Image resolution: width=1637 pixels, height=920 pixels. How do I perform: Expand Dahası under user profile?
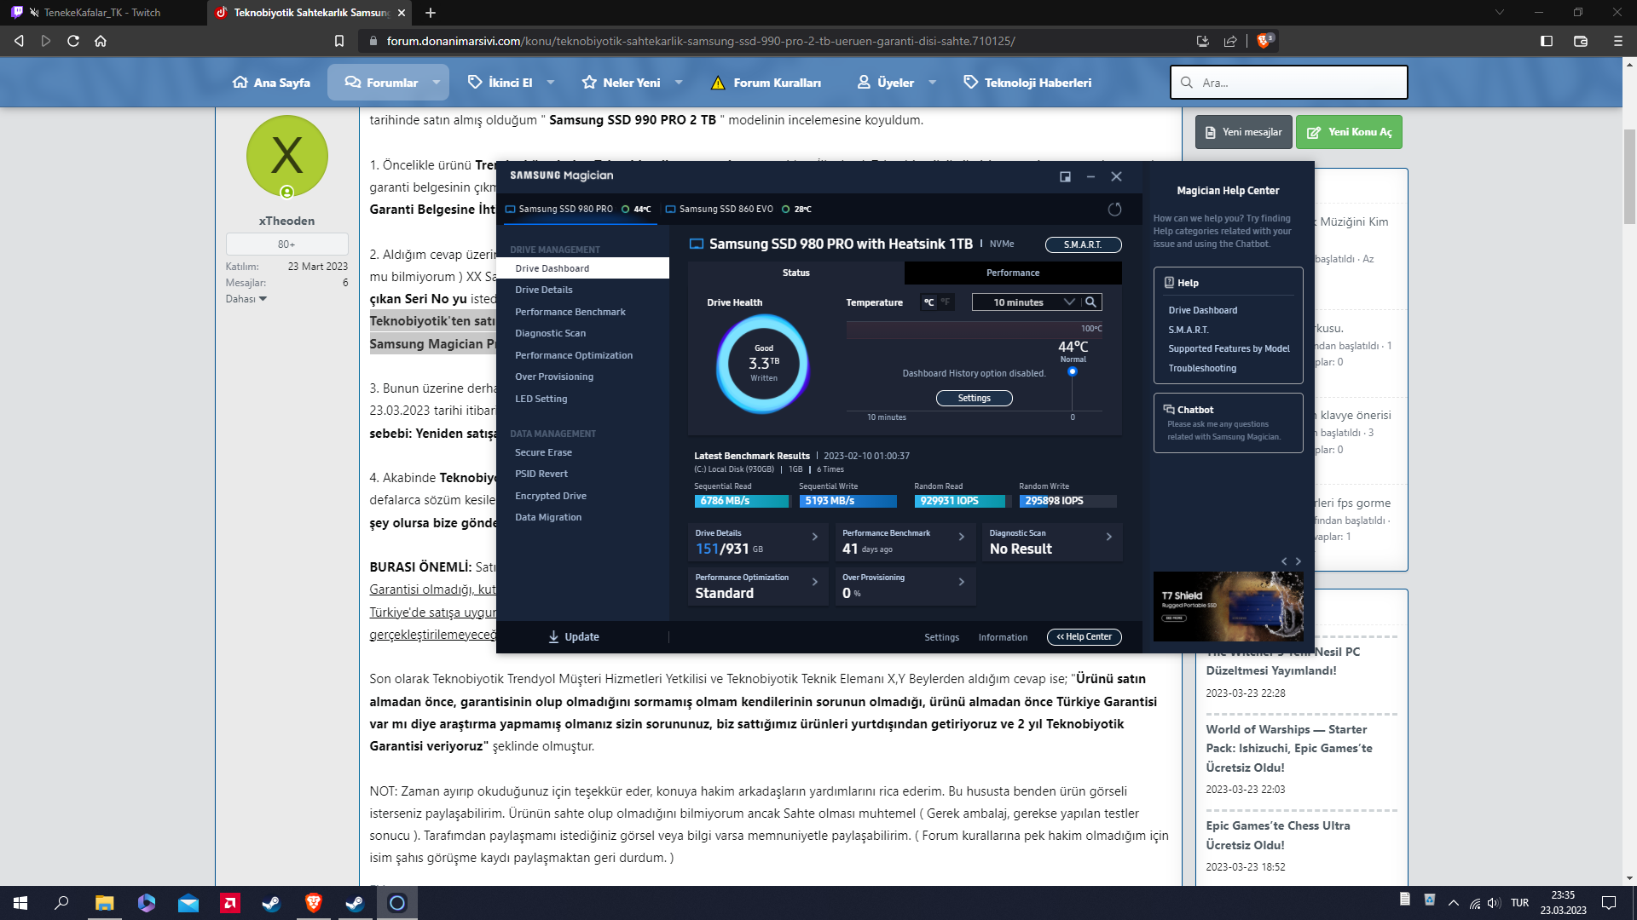[x=246, y=299]
